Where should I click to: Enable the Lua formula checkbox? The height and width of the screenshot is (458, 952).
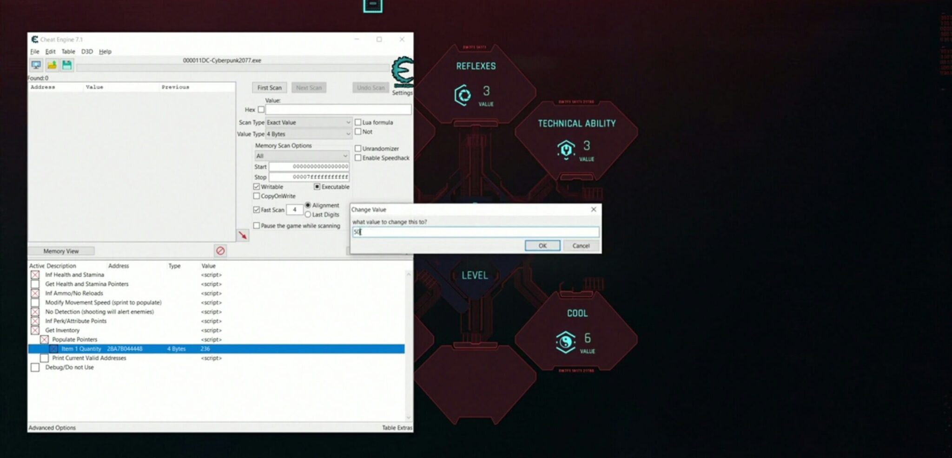(x=358, y=122)
